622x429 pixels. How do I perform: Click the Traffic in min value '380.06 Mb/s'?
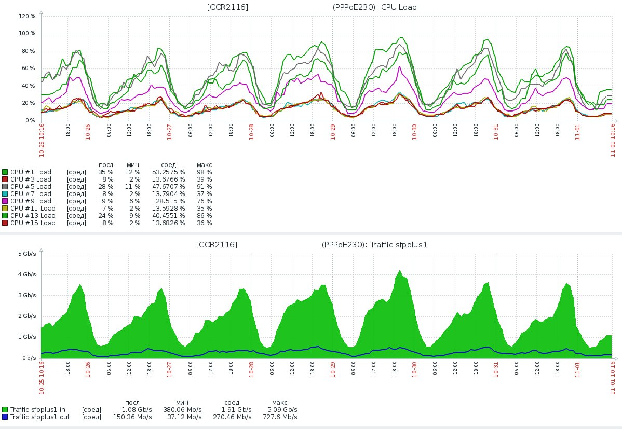click(182, 410)
